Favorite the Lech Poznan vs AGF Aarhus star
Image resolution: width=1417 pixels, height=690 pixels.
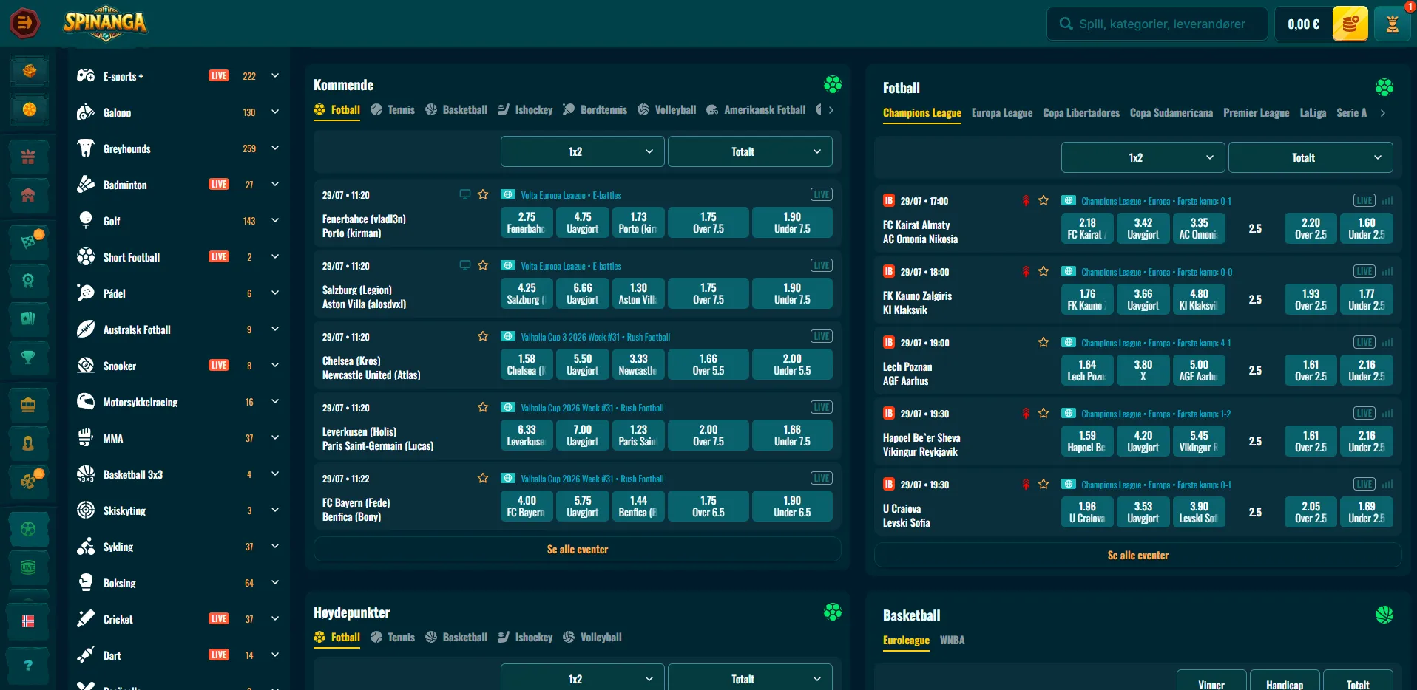(1044, 343)
